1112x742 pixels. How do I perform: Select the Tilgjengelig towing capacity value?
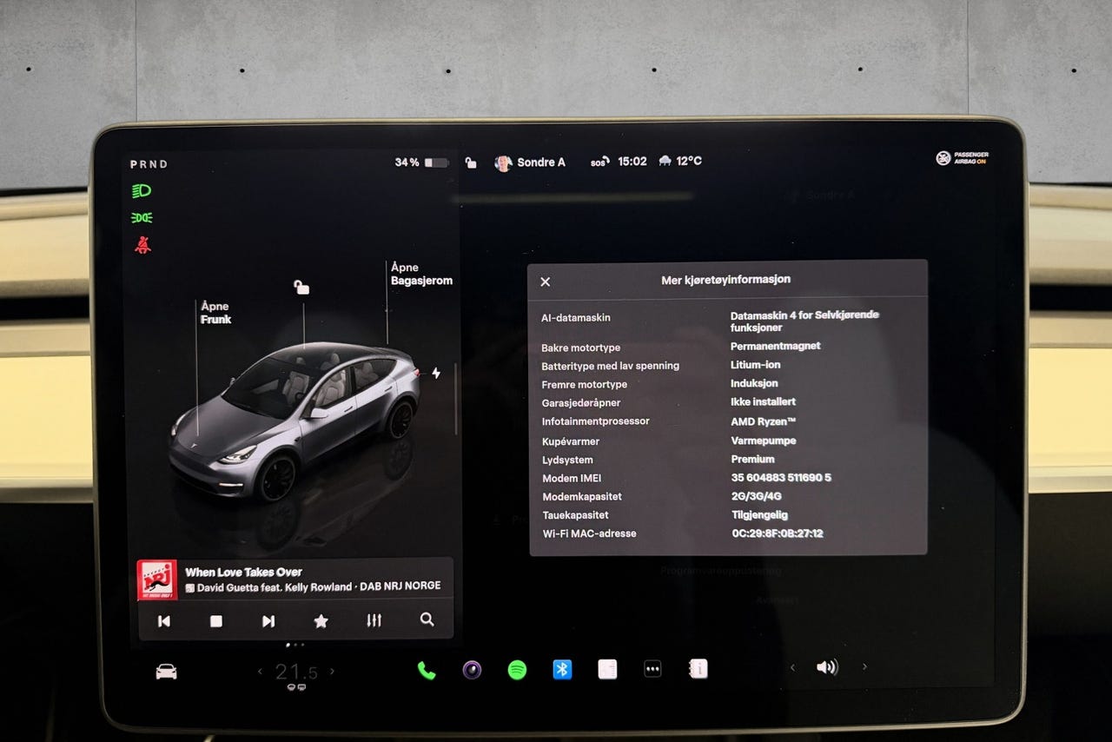(x=759, y=514)
